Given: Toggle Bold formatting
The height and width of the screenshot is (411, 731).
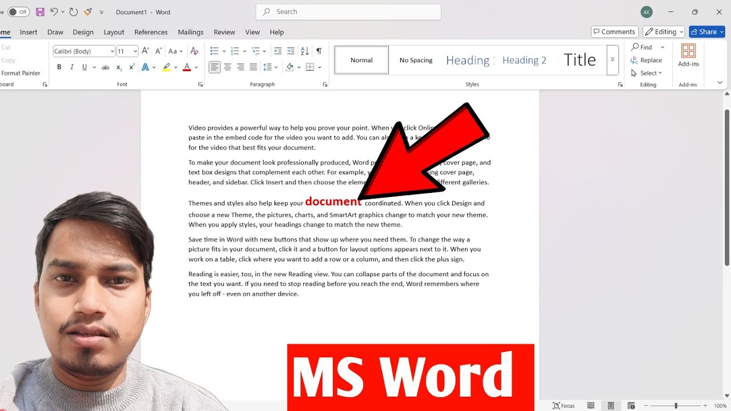Looking at the screenshot, I should click(59, 67).
